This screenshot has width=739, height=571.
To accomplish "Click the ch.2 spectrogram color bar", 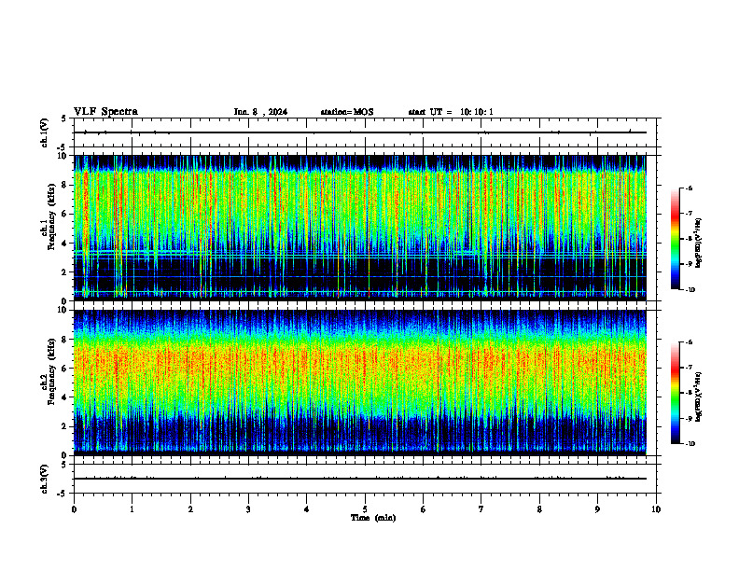I will [x=676, y=393].
